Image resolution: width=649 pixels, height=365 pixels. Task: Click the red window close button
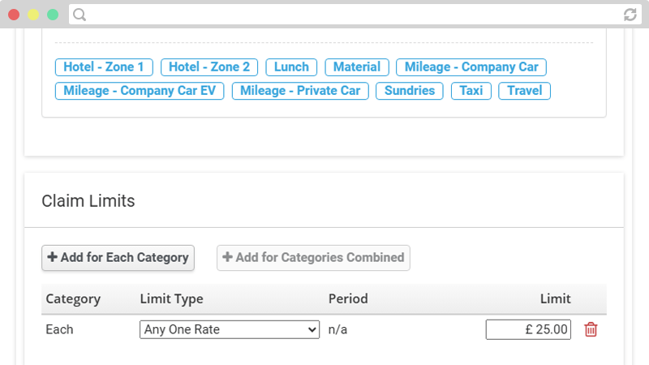click(x=14, y=15)
